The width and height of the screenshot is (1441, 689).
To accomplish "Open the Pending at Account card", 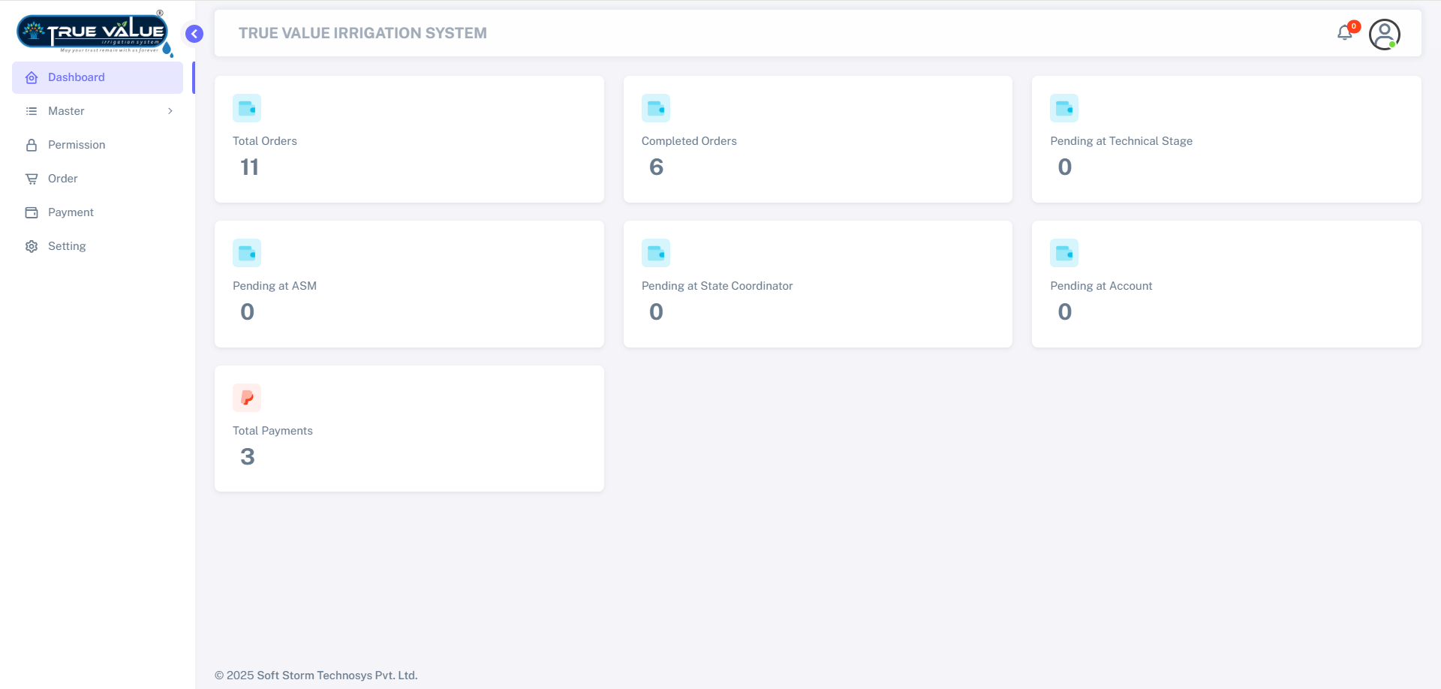I will 1226,284.
